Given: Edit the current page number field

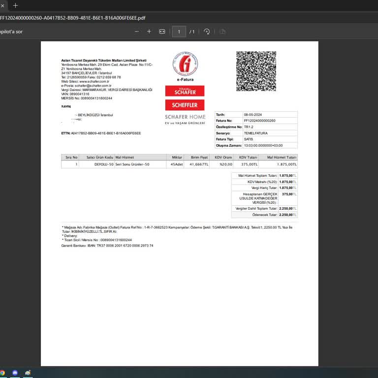Looking at the screenshot, I should coord(179,31).
